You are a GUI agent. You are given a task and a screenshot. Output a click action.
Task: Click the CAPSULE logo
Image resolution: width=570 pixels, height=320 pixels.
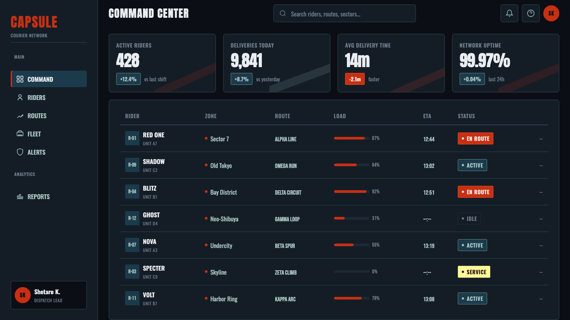[34, 22]
